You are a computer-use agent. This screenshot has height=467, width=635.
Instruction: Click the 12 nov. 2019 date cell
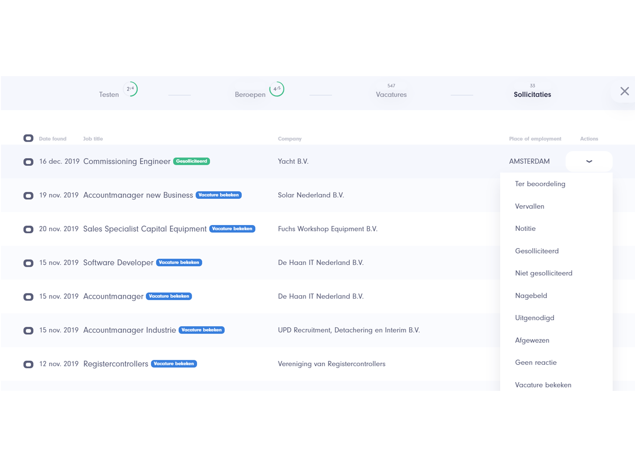coord(59,364)
